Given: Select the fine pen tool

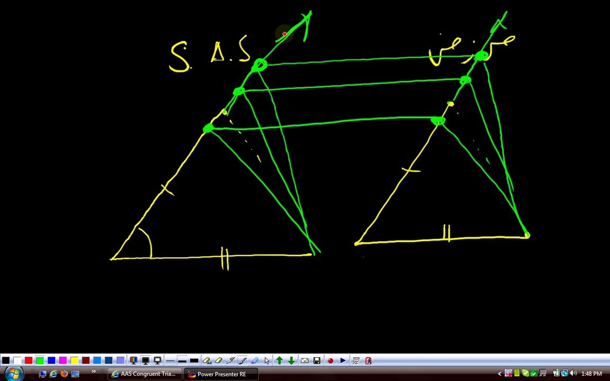Looking at the screenshot, I should [231, 361].
